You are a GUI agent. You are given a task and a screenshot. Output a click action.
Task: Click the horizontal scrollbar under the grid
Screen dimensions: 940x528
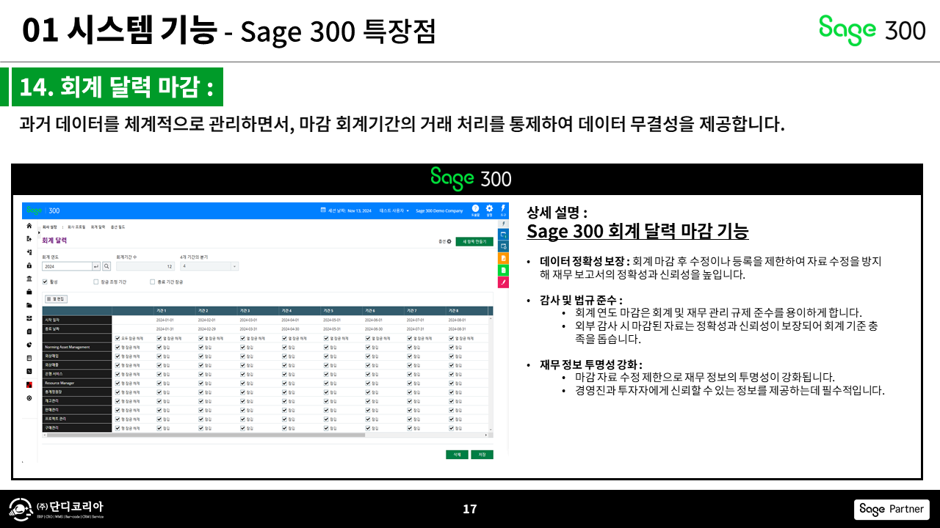[x=204, y=435]
